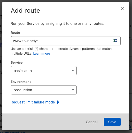Open the Service dropdown showing basic-auth

(44, 70)
